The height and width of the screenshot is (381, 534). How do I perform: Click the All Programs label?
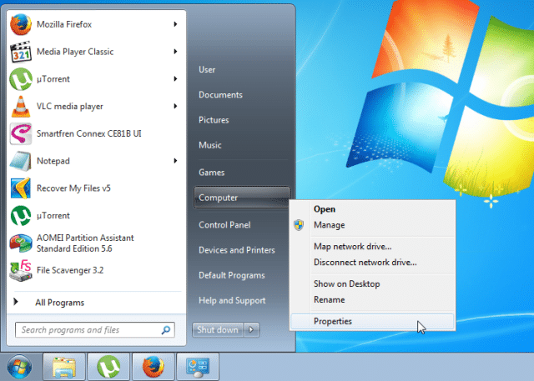point(59,303)
